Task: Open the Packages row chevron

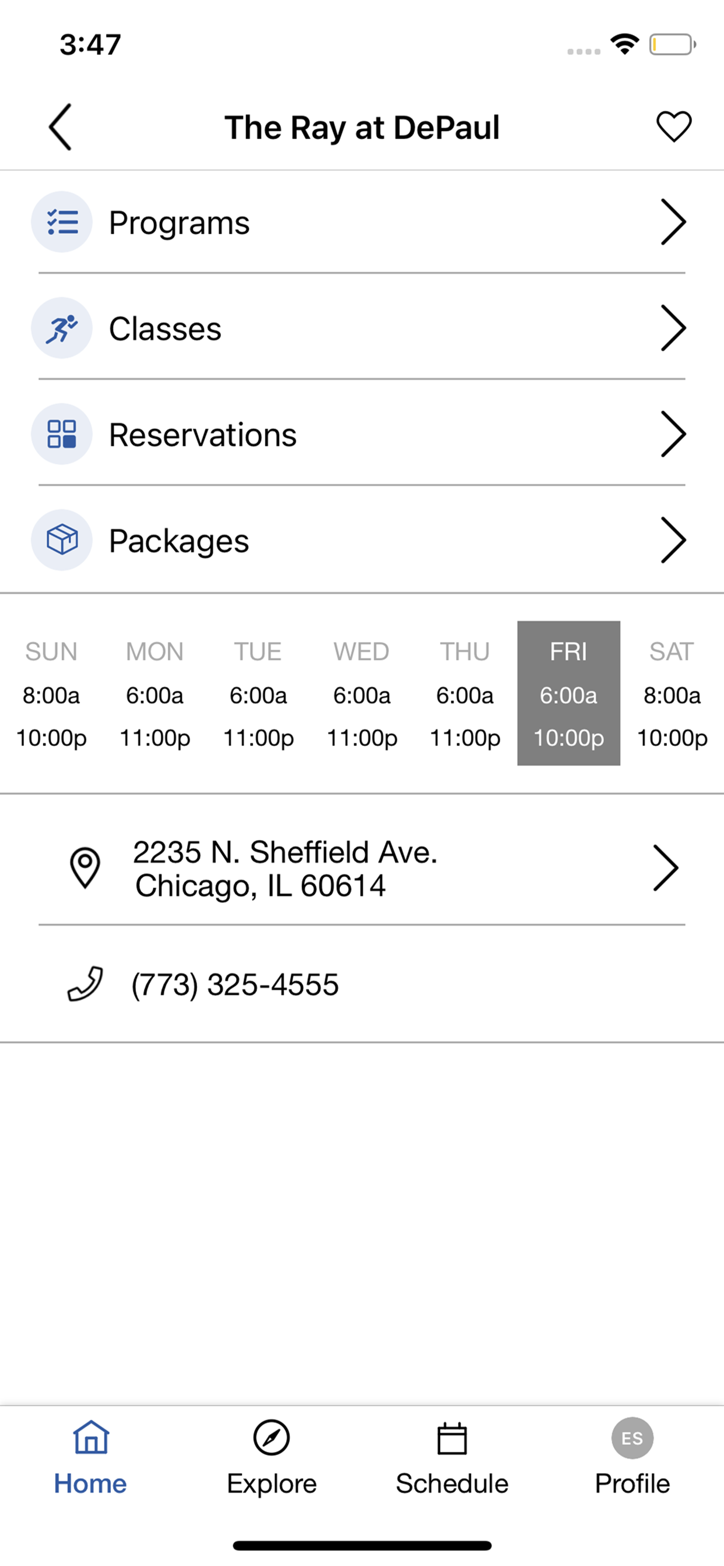Action: tap(673, 540)
